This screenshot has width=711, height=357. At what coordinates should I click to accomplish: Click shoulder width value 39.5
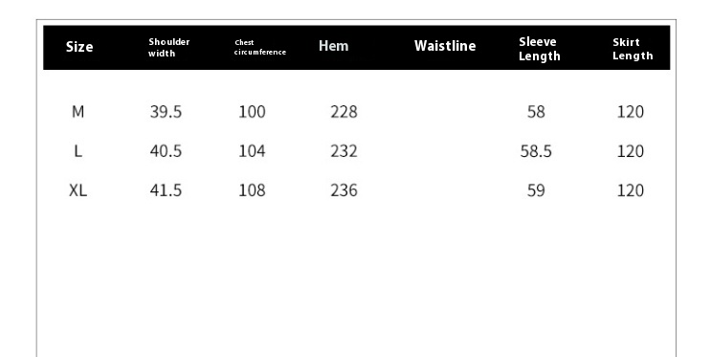[x=166, y=112]
